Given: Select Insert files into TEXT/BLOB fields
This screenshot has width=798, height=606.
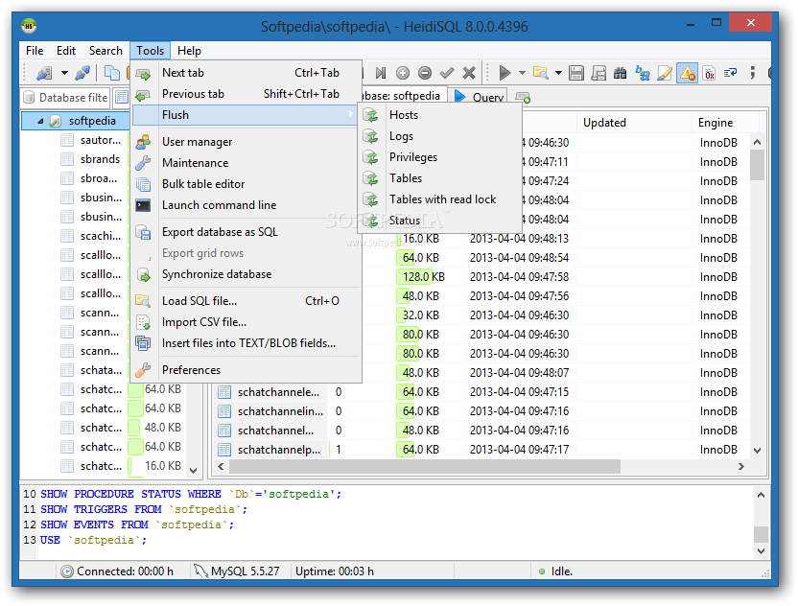Looking at the screenshot, I should [x=246, y=343].
